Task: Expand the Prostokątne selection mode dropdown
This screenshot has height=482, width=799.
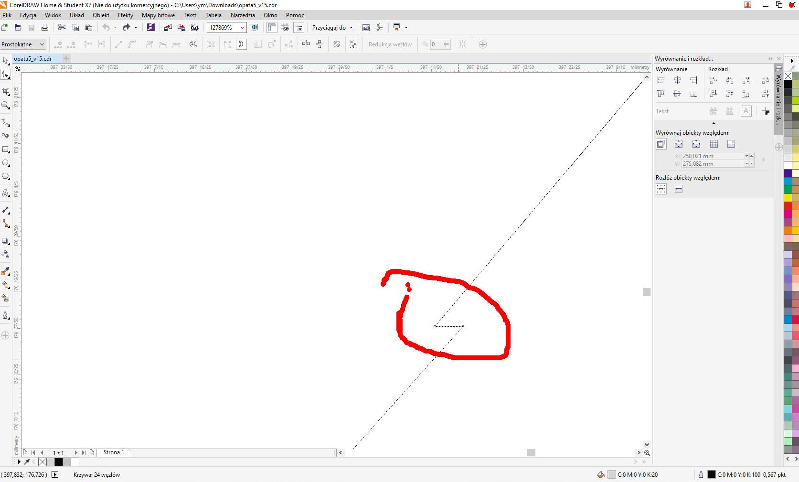Action: [x=42, y=44]
